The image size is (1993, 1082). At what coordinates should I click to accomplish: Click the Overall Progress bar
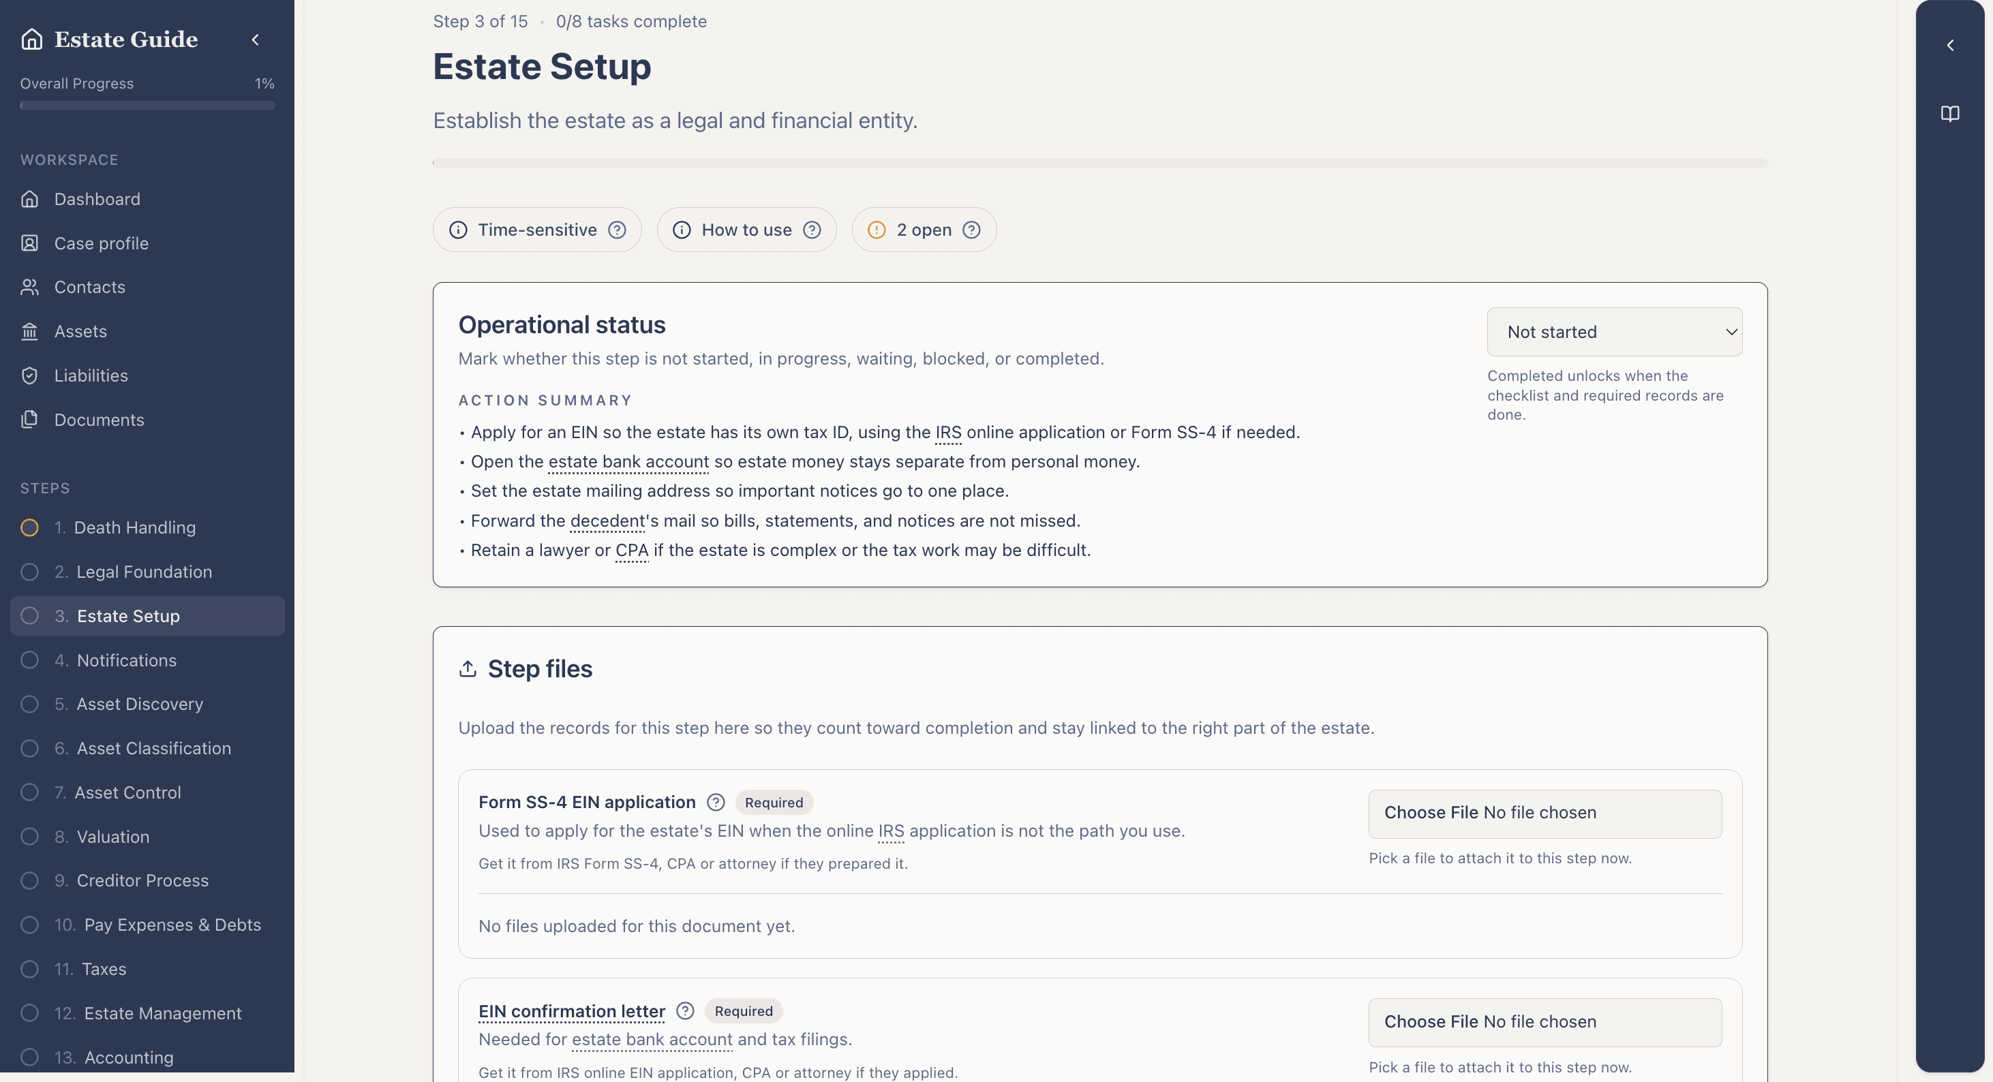(x=147, y=105)
